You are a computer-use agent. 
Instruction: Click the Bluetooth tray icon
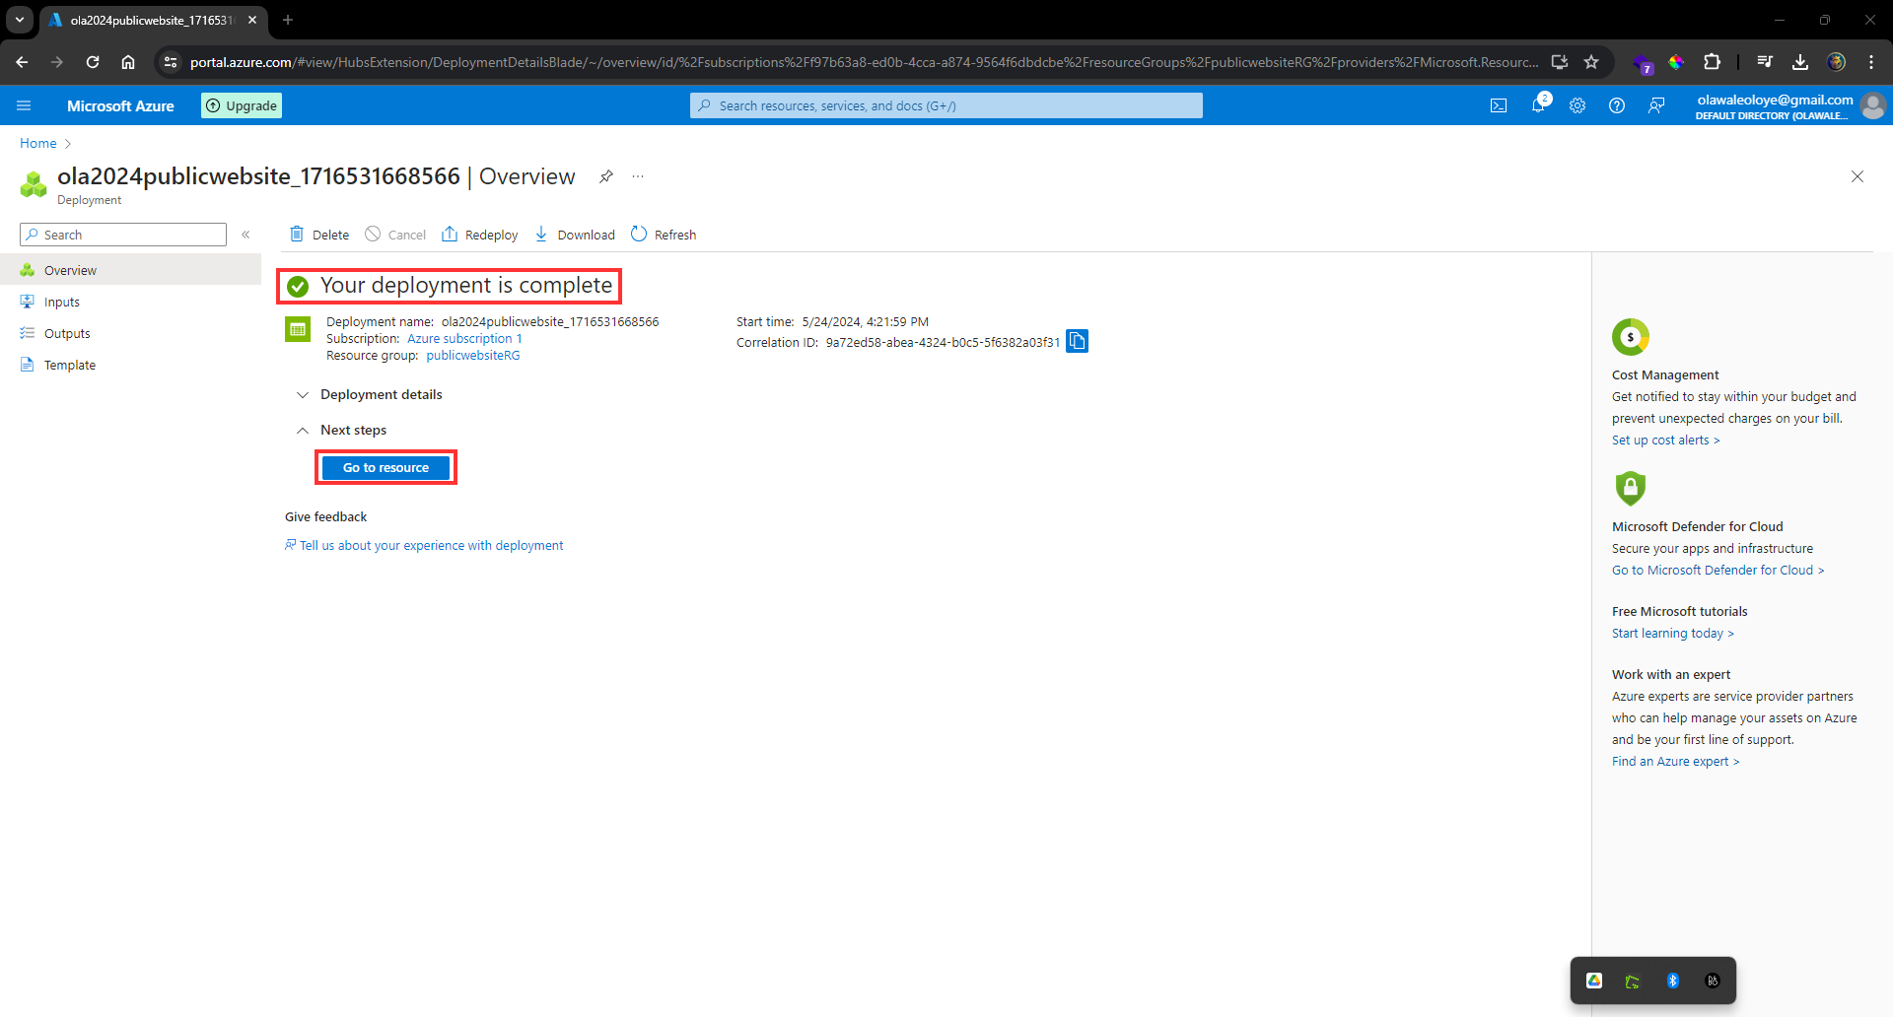[x=1673, y=981]
